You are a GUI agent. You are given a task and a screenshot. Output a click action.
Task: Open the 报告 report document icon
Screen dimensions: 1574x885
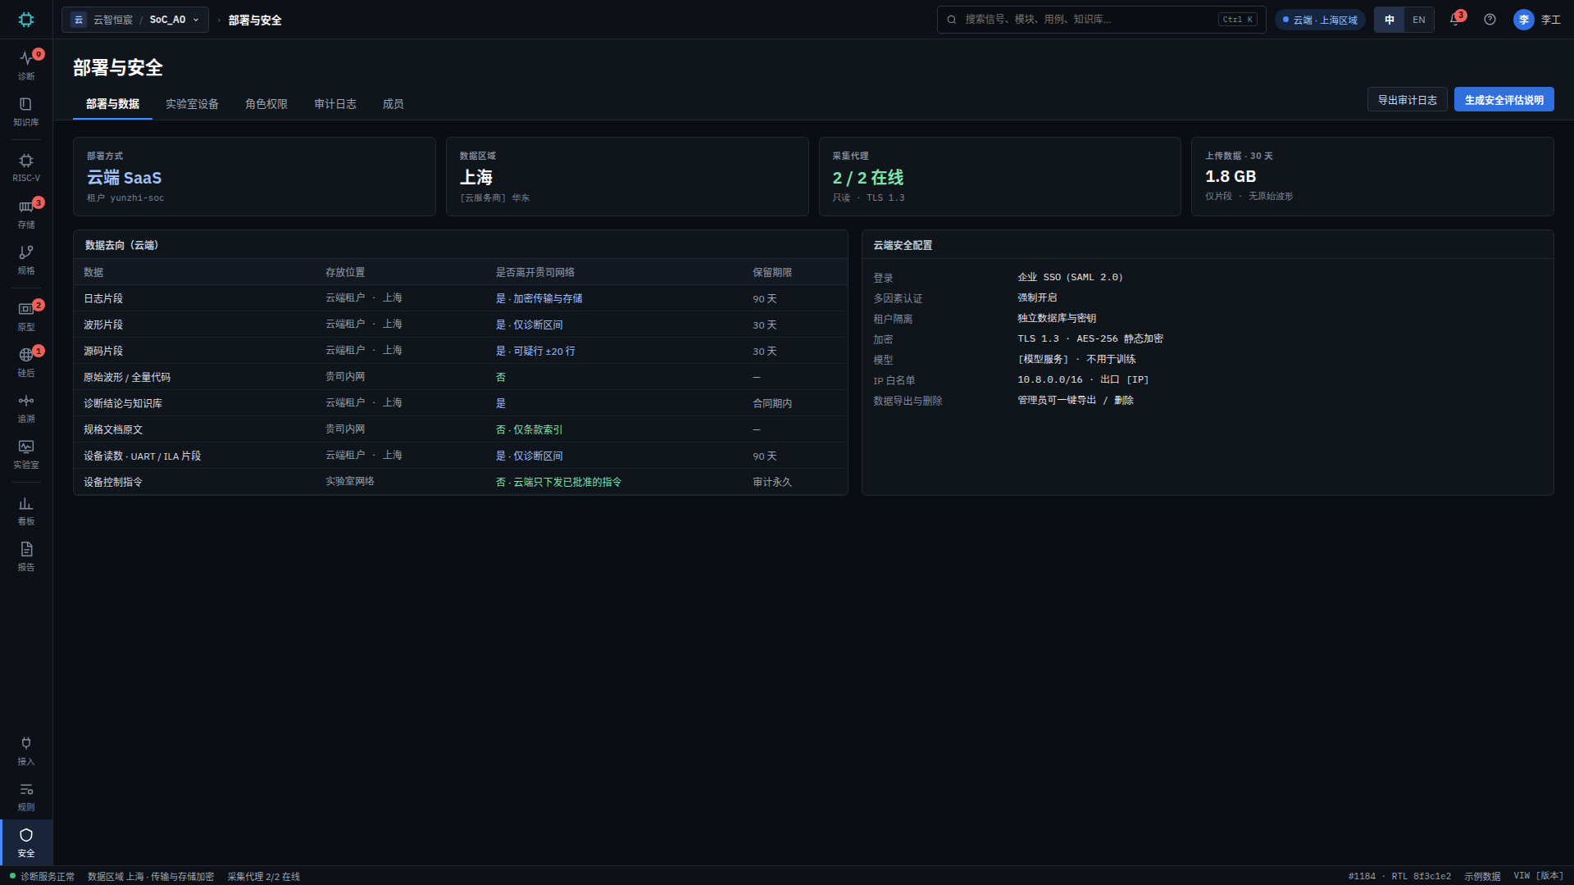[26, 556]
